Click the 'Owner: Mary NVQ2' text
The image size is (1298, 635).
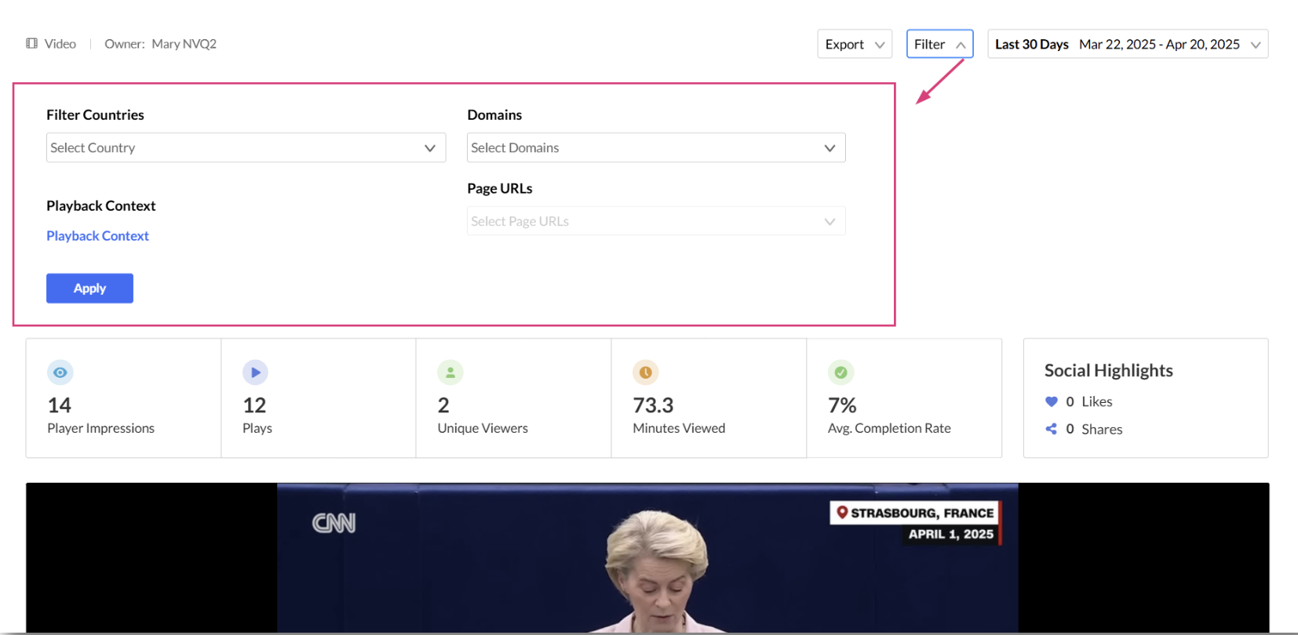[161, 44]
